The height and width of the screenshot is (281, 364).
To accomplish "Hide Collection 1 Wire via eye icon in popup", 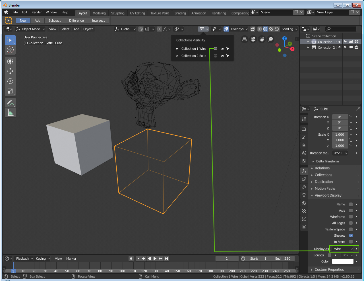I will pos(222,49).
